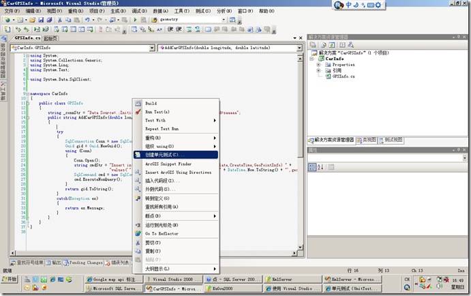Collapse the namespace CarInfo code region
471x296 pixels.
(27, 93)
